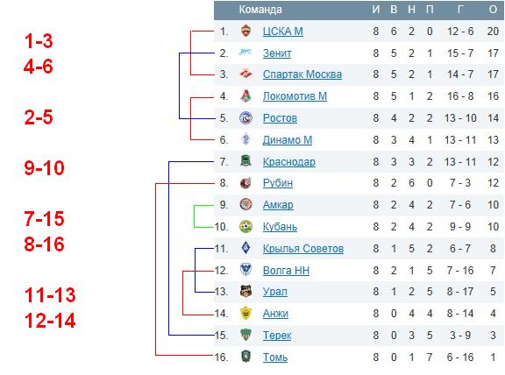Open the Крылья Советов team link

[303, 249]
